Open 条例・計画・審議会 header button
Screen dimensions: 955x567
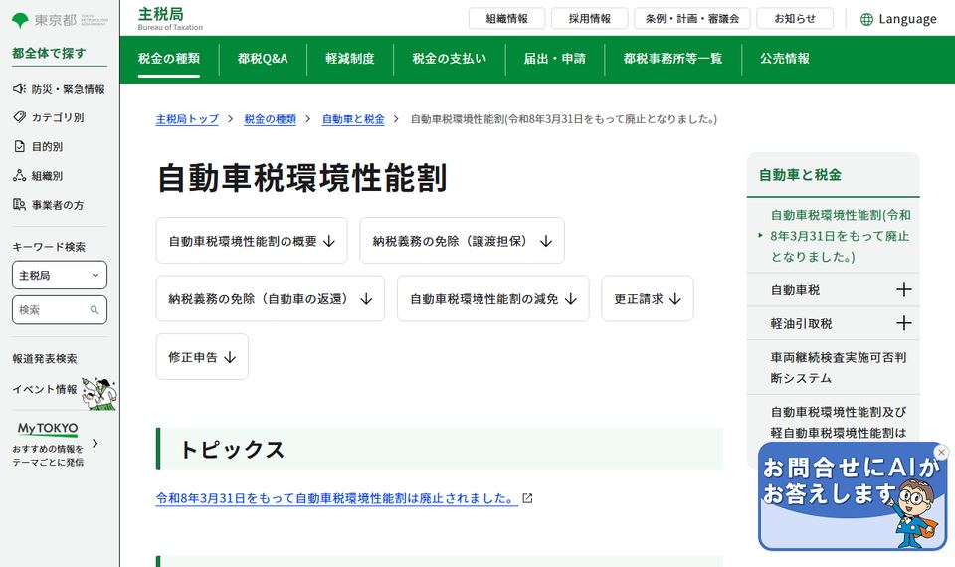click(x=692, y=18)
